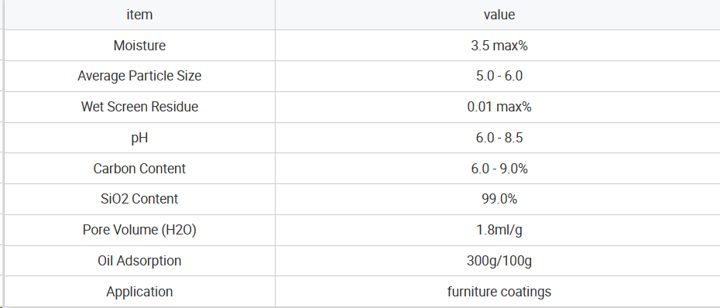The image size is (720, 308).
Task: Select the '300g/100g' value cell
Action: (498, 261)
